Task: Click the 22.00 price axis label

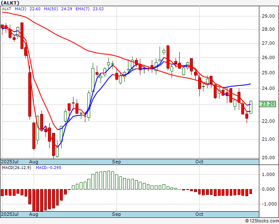Action: 268,121
